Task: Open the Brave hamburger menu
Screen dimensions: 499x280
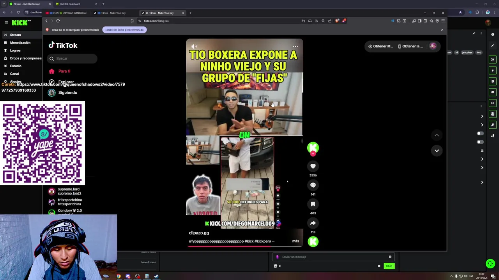Action: (x=443, y=21)
